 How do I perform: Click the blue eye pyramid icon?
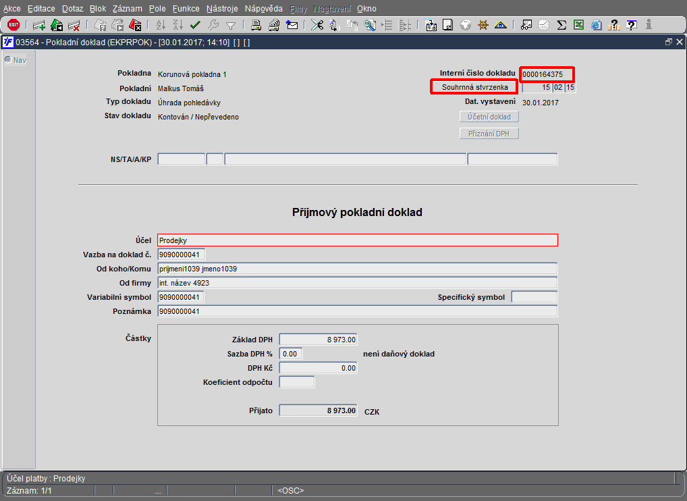pyautogui.click(x=500, y=26)
